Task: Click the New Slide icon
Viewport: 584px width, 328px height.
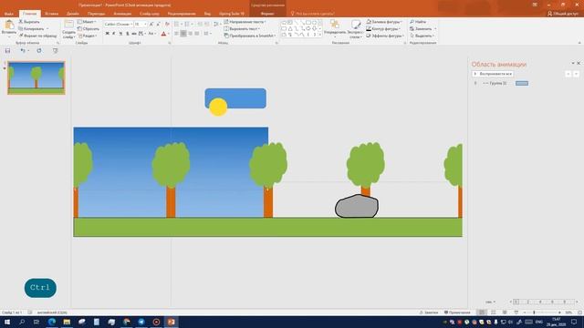Action: pyautogui.click(x=69, y=25)
